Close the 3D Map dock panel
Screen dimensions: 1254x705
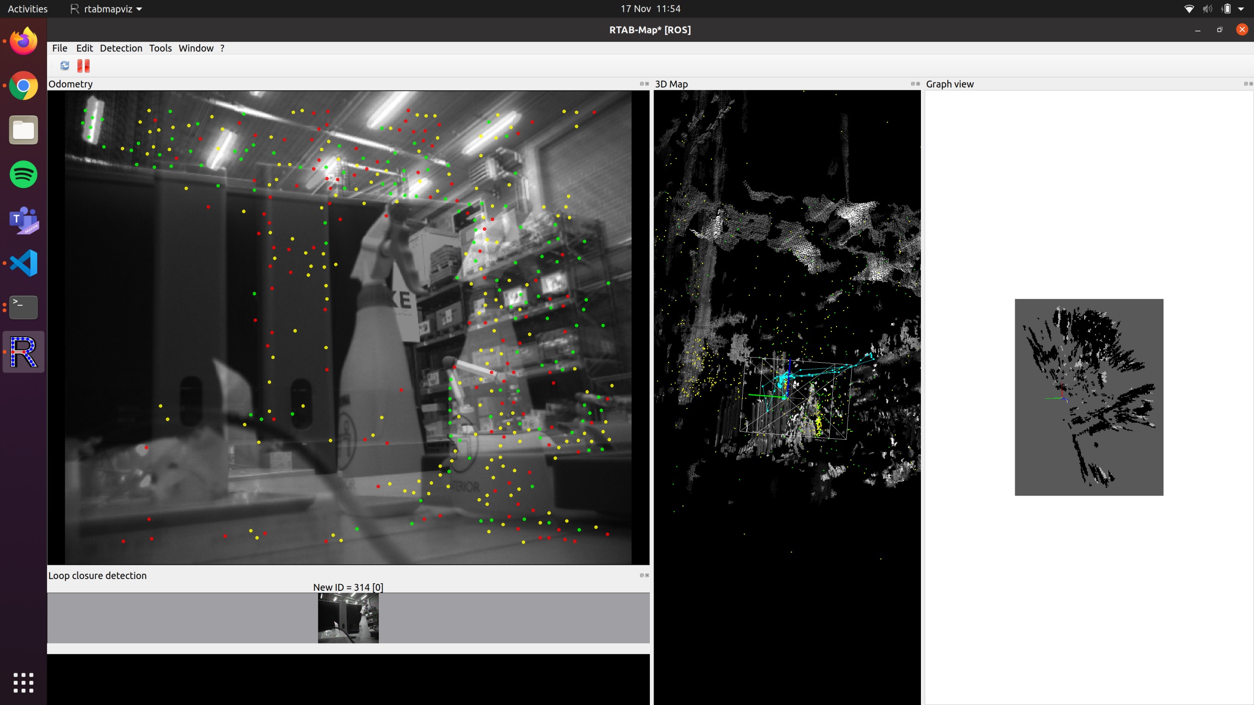coord(918,83)
